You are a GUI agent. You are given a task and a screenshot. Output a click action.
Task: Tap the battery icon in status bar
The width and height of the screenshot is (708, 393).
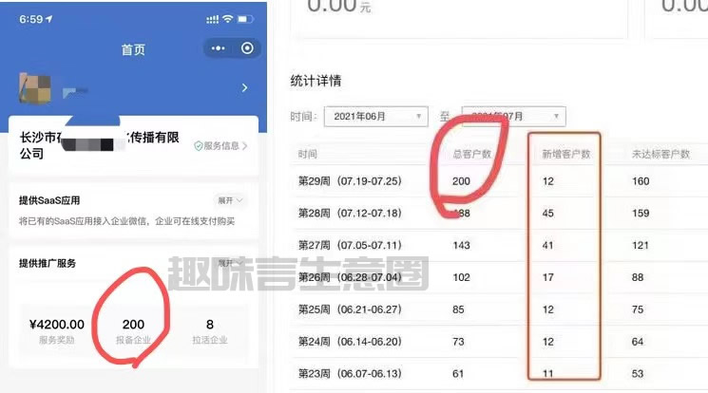click(x=245, y=19)
